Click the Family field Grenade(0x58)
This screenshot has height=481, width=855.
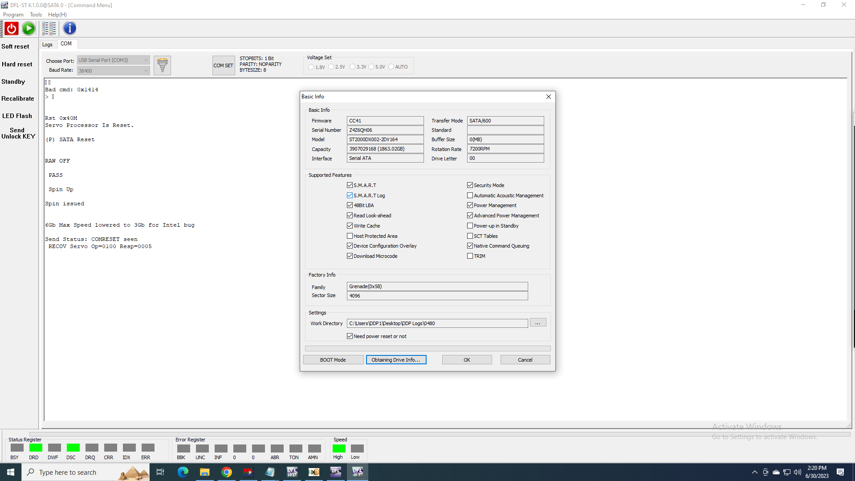437,286
